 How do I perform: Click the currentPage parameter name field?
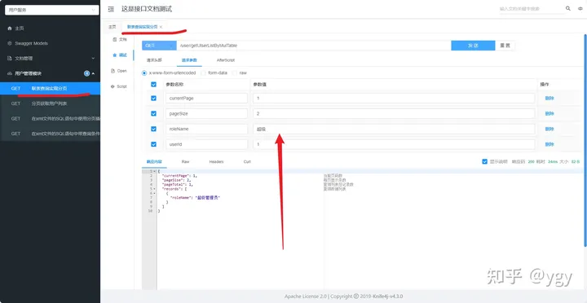(x=206, y=99)
